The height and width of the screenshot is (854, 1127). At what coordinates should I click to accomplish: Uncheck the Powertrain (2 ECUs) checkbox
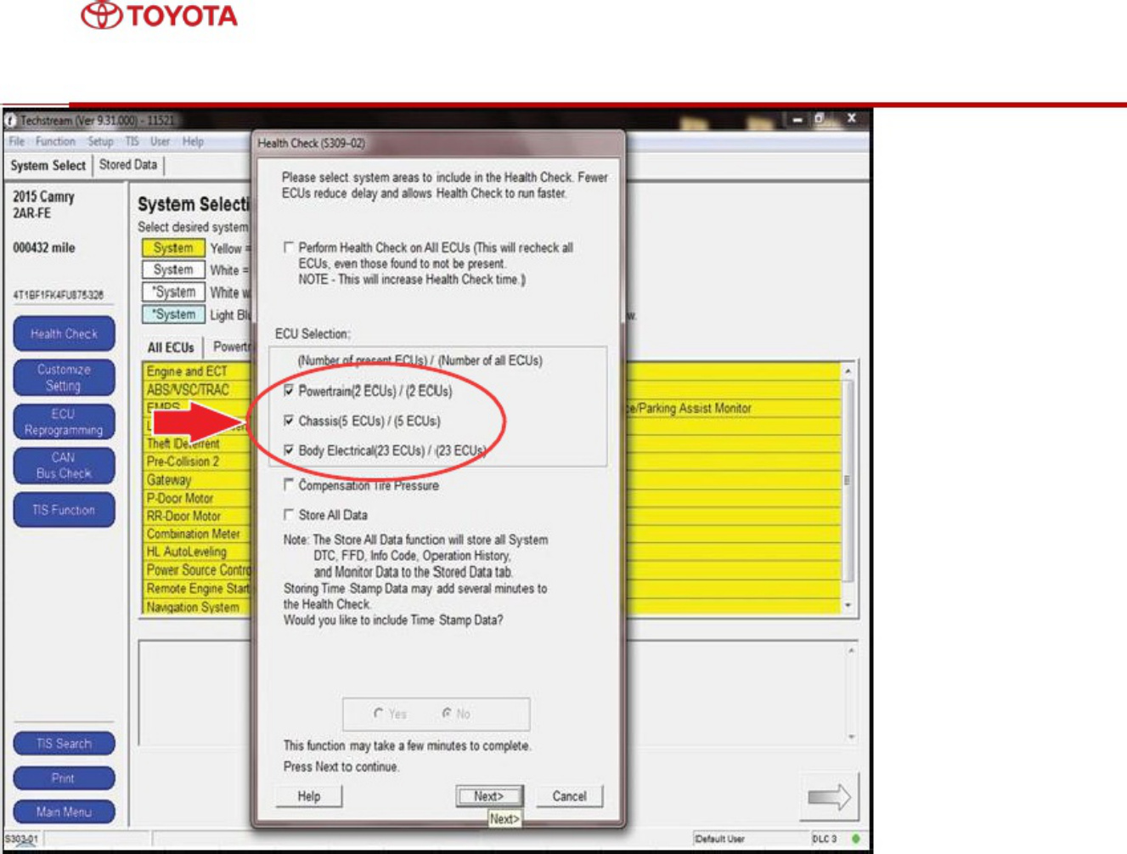(x=289, y=391)
